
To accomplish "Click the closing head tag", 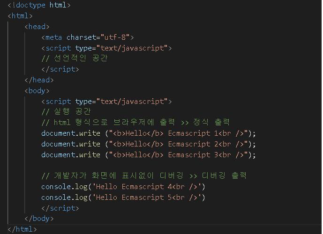I will 39,80.
